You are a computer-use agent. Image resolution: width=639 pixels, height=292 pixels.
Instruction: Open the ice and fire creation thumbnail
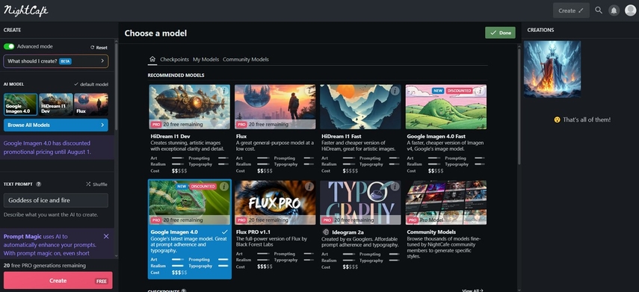coord(552,69)
